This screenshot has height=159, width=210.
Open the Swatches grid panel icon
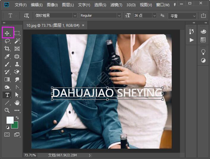pyautogui.click(x=203, y=40)
